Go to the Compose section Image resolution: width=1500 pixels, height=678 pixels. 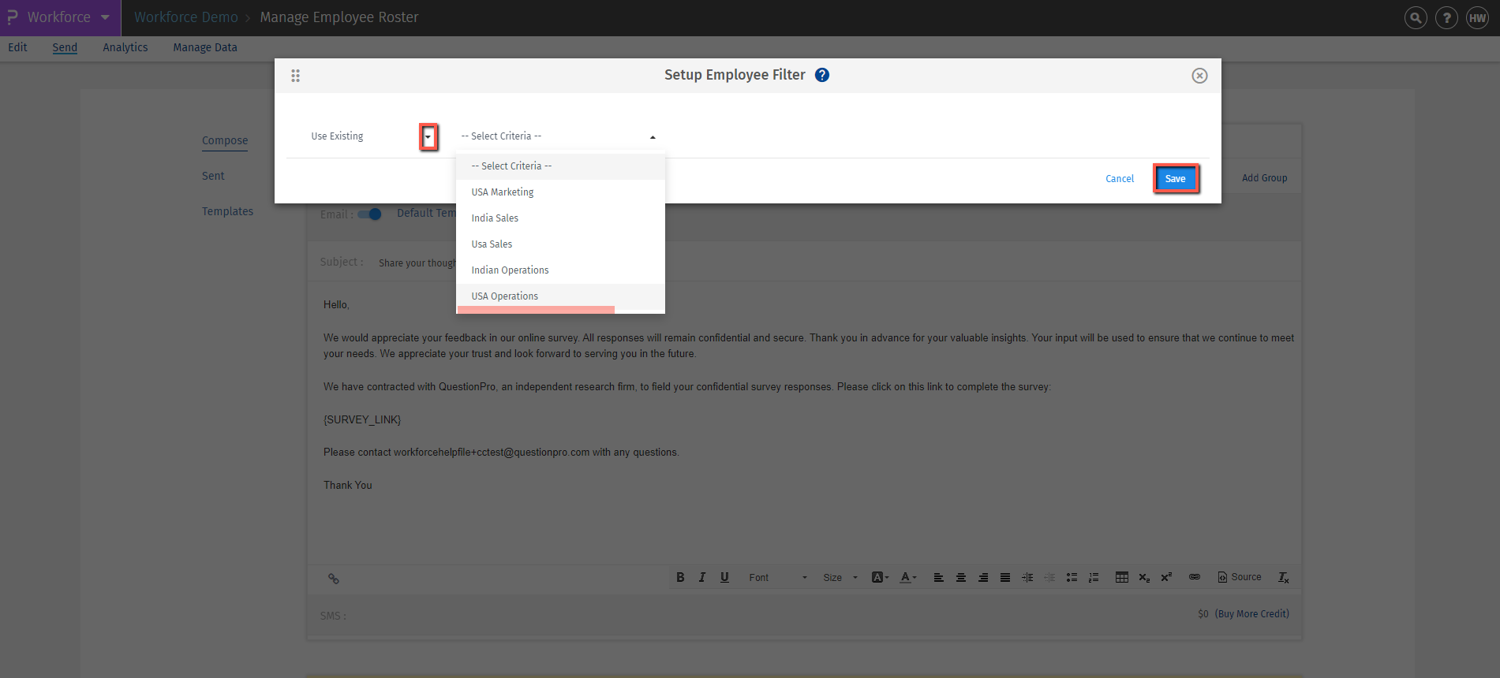225,140
